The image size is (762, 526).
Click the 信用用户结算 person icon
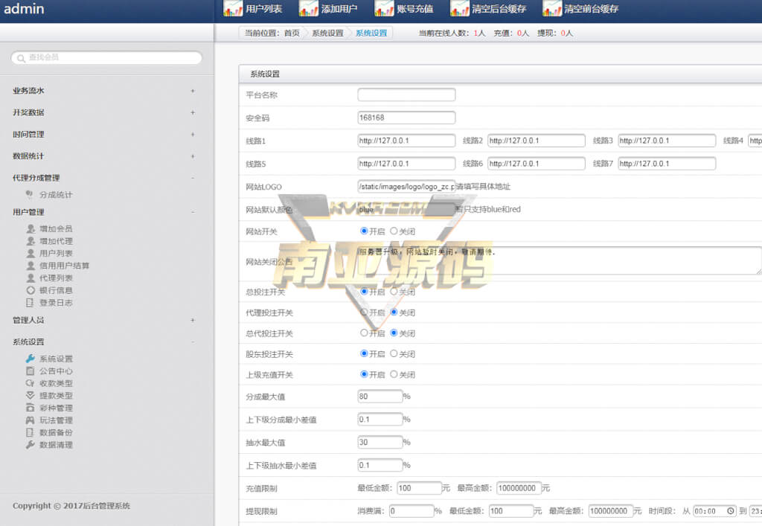[x=31, y=265]
